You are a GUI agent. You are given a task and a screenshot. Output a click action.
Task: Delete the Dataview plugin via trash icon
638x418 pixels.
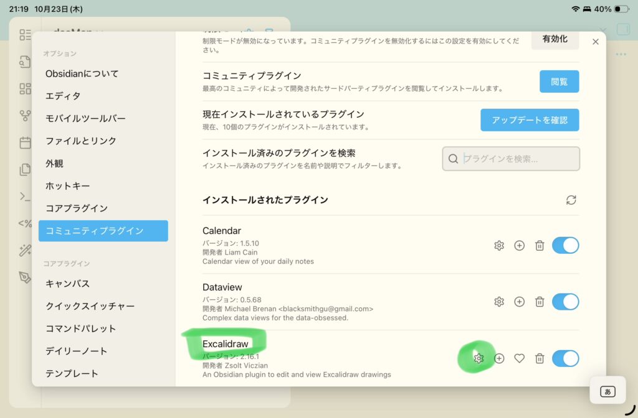tap(540, 302)
